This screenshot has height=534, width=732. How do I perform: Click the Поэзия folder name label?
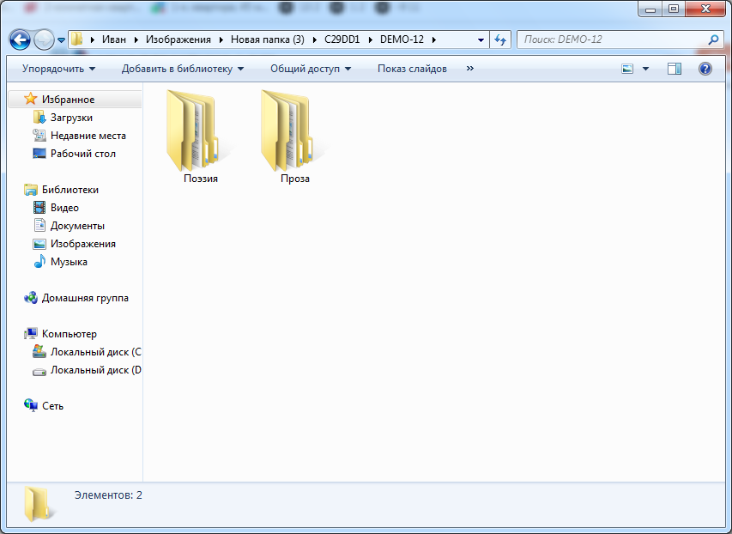pos(201,179)
